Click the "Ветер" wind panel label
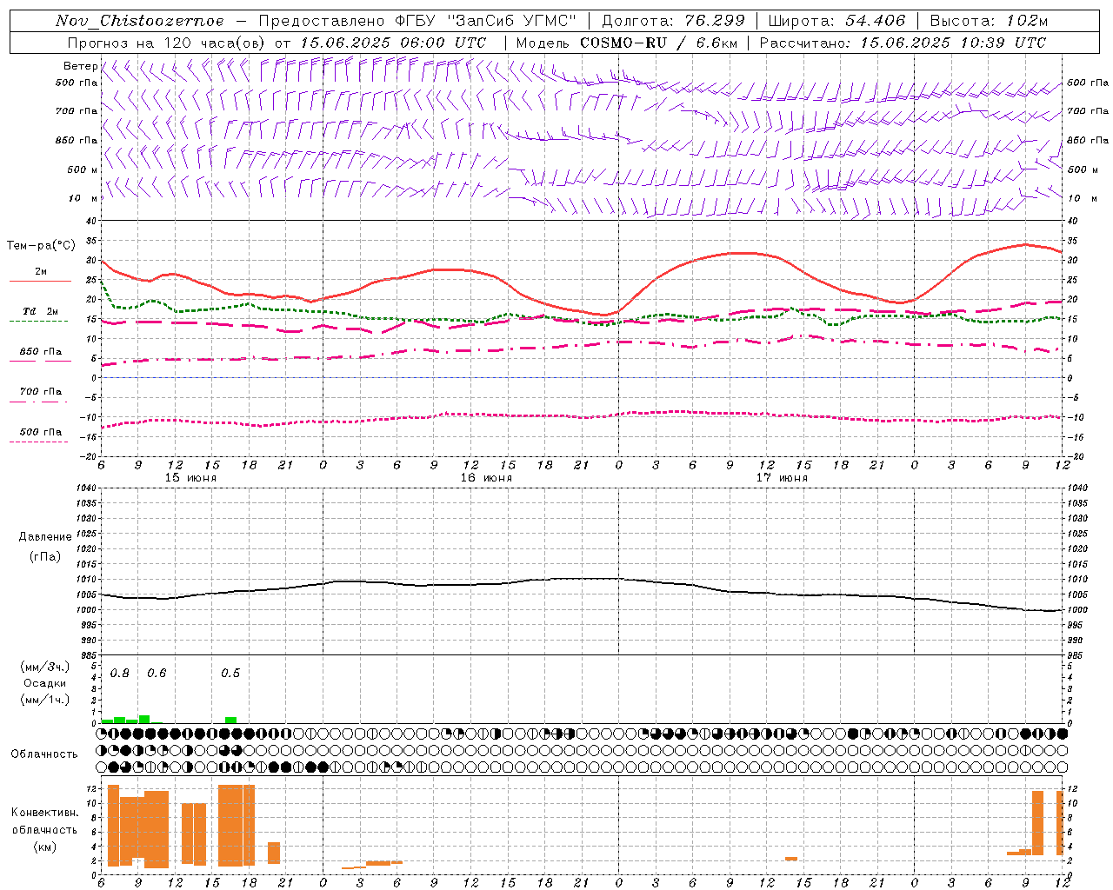Image resolution: width=1113 pixels, height=890 pixels. [x=80, y=66]
